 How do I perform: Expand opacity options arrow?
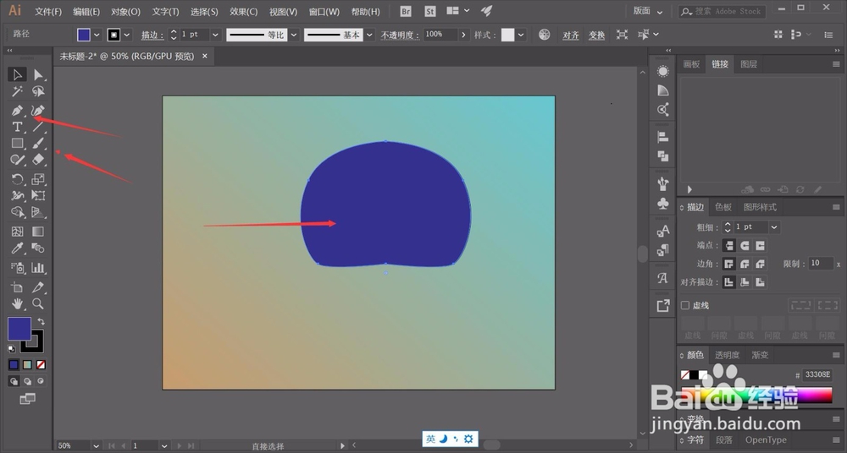coord(463,35)
